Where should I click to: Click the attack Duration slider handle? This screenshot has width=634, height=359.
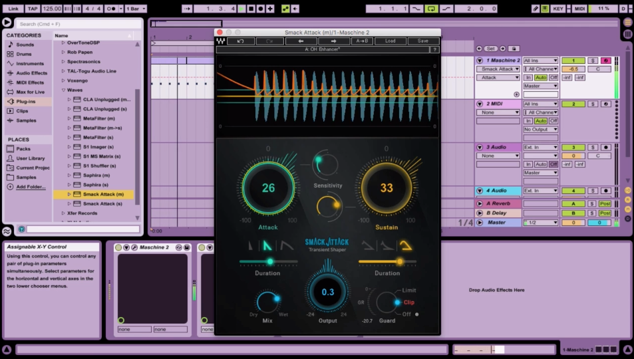(269, 261)
